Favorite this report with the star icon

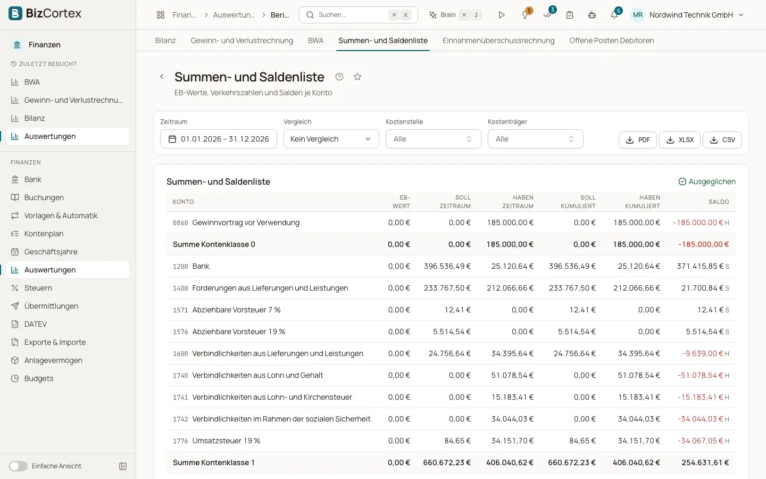coord(357,77)
